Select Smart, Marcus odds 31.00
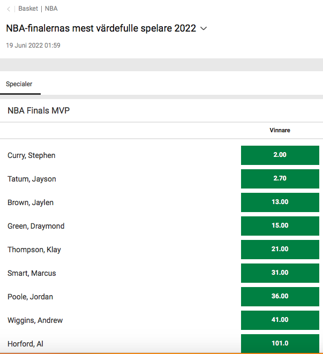This screenshot has height=354, width=323. pyautogui.click(x=280, y=273)
